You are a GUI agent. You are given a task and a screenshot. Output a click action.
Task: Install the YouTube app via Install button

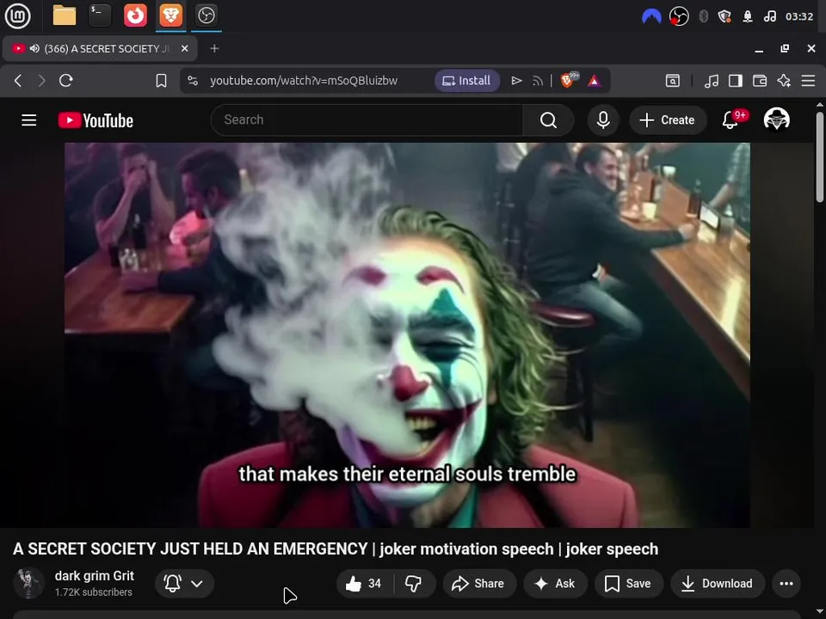point(466,81)
